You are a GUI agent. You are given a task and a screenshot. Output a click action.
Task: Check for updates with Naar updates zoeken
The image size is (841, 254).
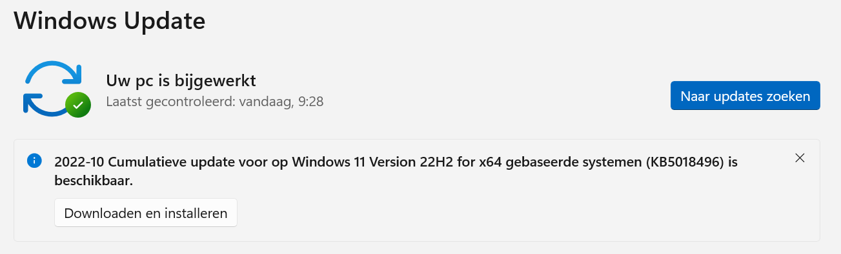745,96
